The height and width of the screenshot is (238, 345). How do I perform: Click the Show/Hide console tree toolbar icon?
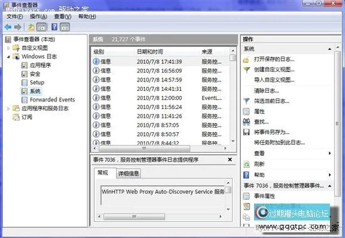click(41, 27)
